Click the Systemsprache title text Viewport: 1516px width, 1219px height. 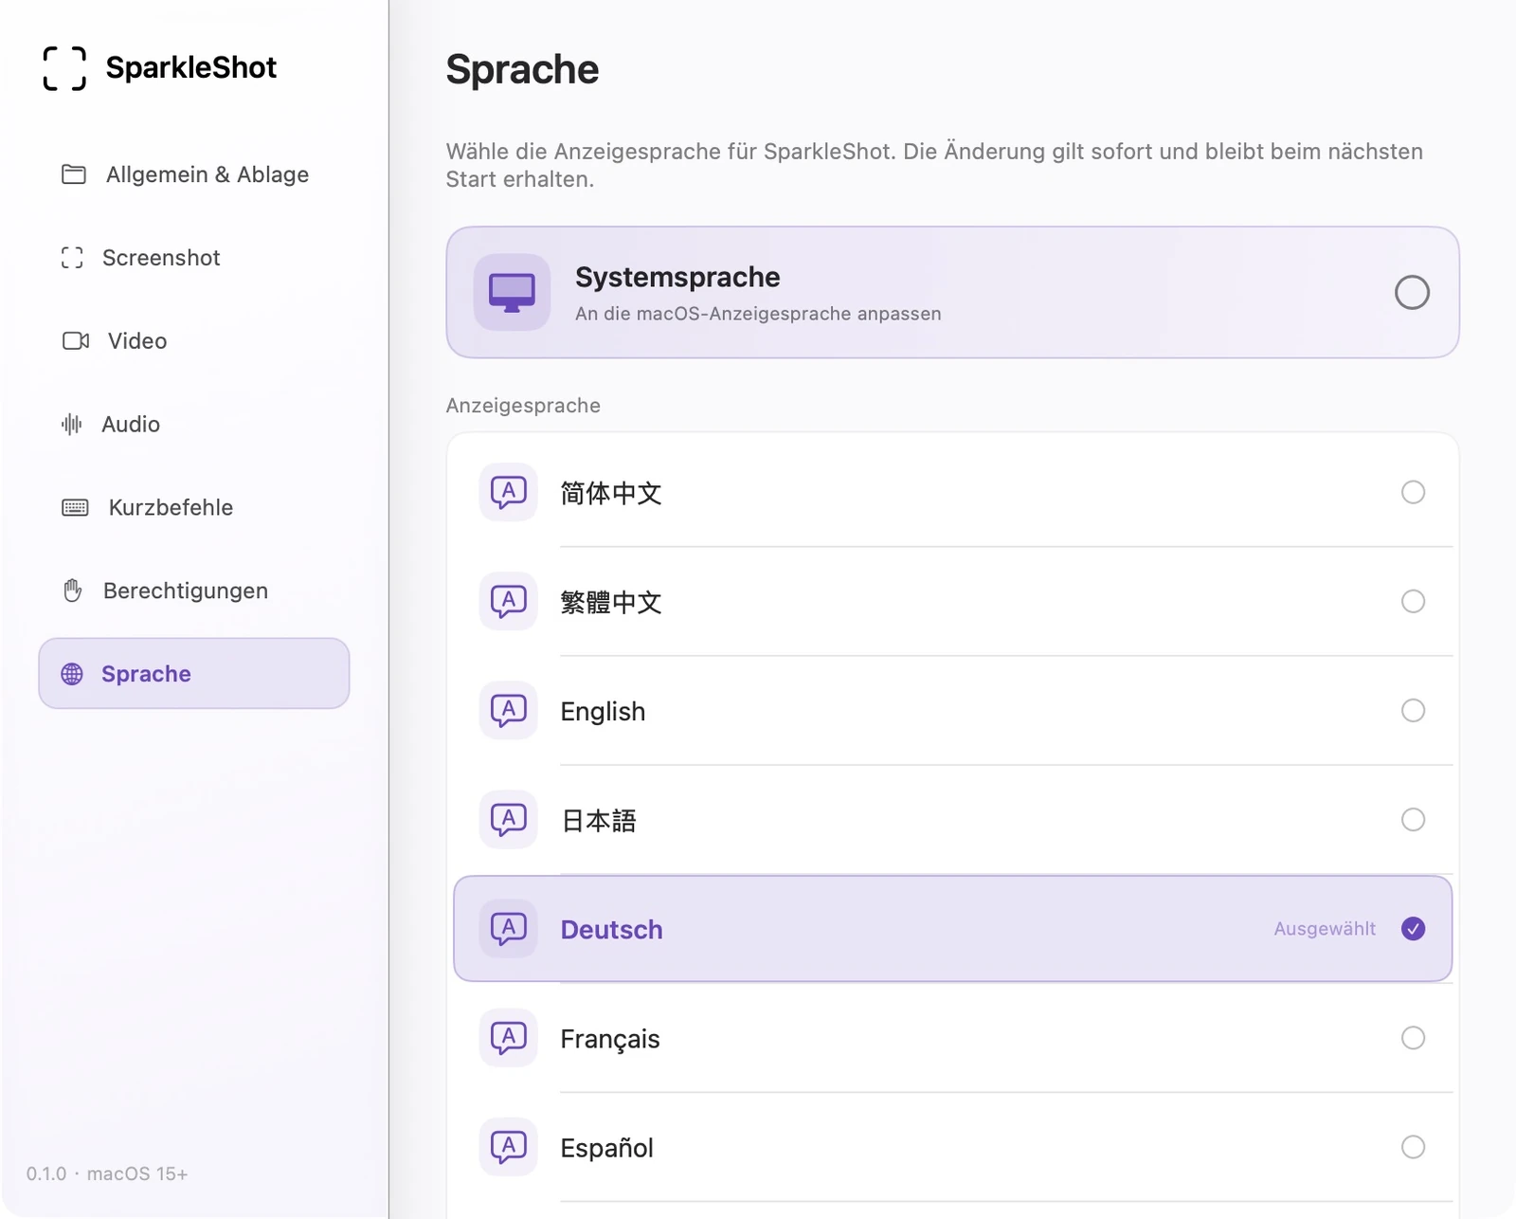click(677, 277)
